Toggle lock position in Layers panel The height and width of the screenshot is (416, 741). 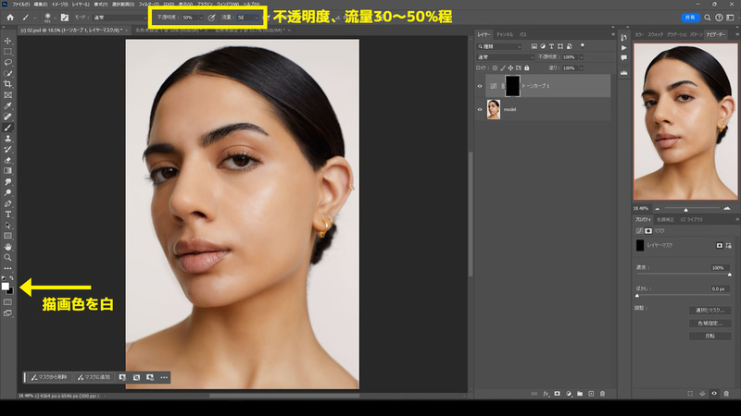510,67
